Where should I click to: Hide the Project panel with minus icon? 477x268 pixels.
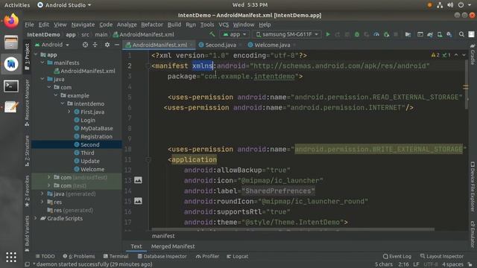pyautogui.click(x=117, y=45)
